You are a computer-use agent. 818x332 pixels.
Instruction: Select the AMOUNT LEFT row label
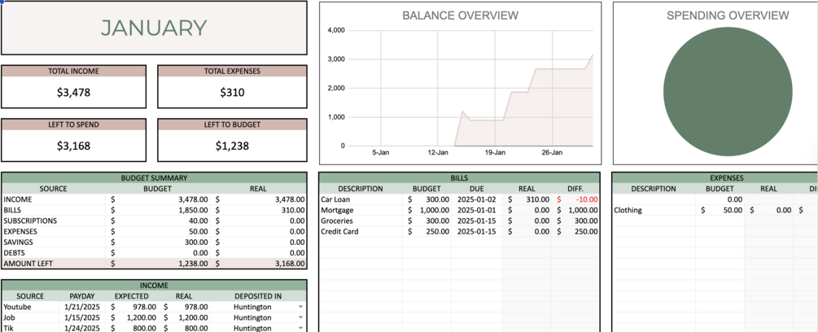pyautogui.click(x=27, y=264)
